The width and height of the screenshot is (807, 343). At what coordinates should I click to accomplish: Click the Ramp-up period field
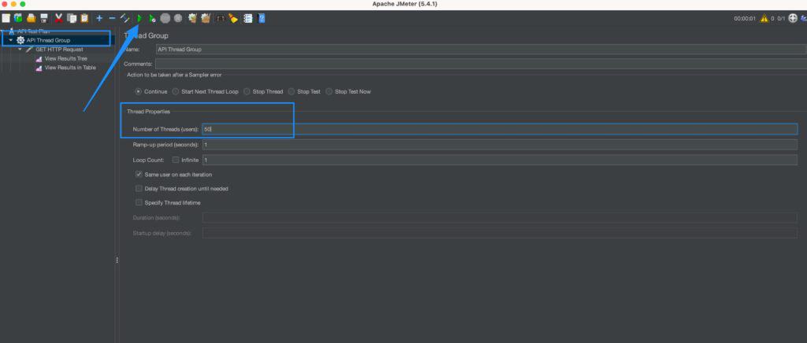click(500, 145)
